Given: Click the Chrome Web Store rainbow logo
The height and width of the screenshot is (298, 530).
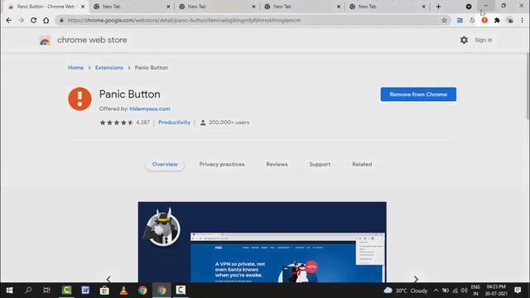Looking at the screenshot, I should pyautogui.click(x=45, y=41).
